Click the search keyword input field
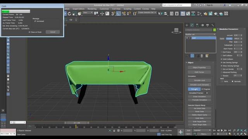This screenshot has width=248, height=139. point(177,5)
